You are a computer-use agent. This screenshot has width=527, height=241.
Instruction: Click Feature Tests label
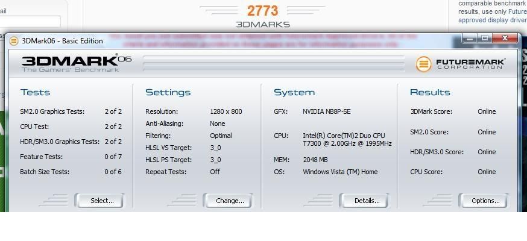[42, 157]
